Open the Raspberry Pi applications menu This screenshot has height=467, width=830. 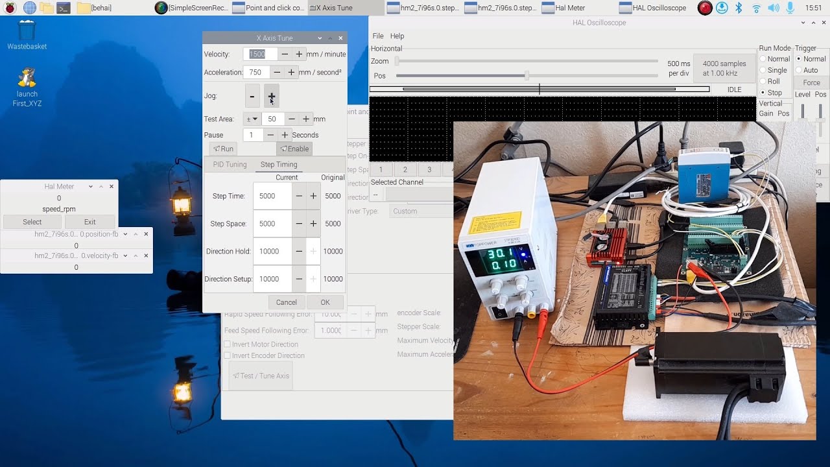9,8
